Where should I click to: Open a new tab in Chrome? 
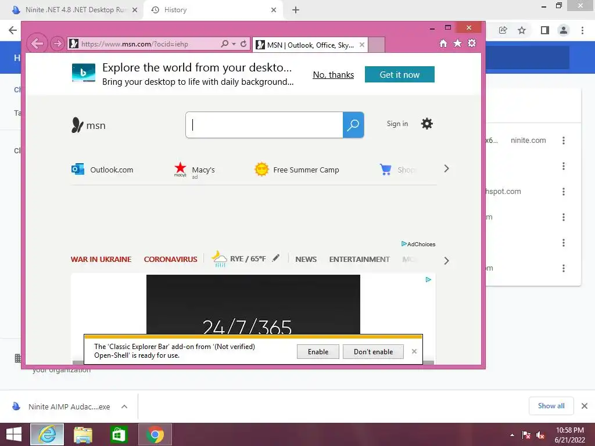(x=296, y=10)
